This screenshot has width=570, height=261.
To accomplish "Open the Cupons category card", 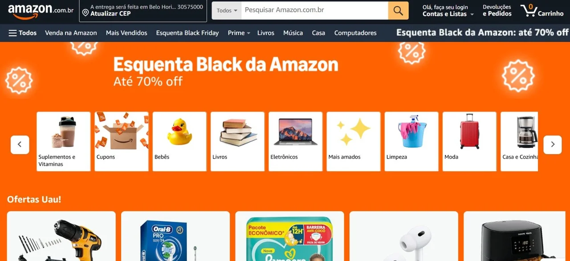I will pos(122,141).
